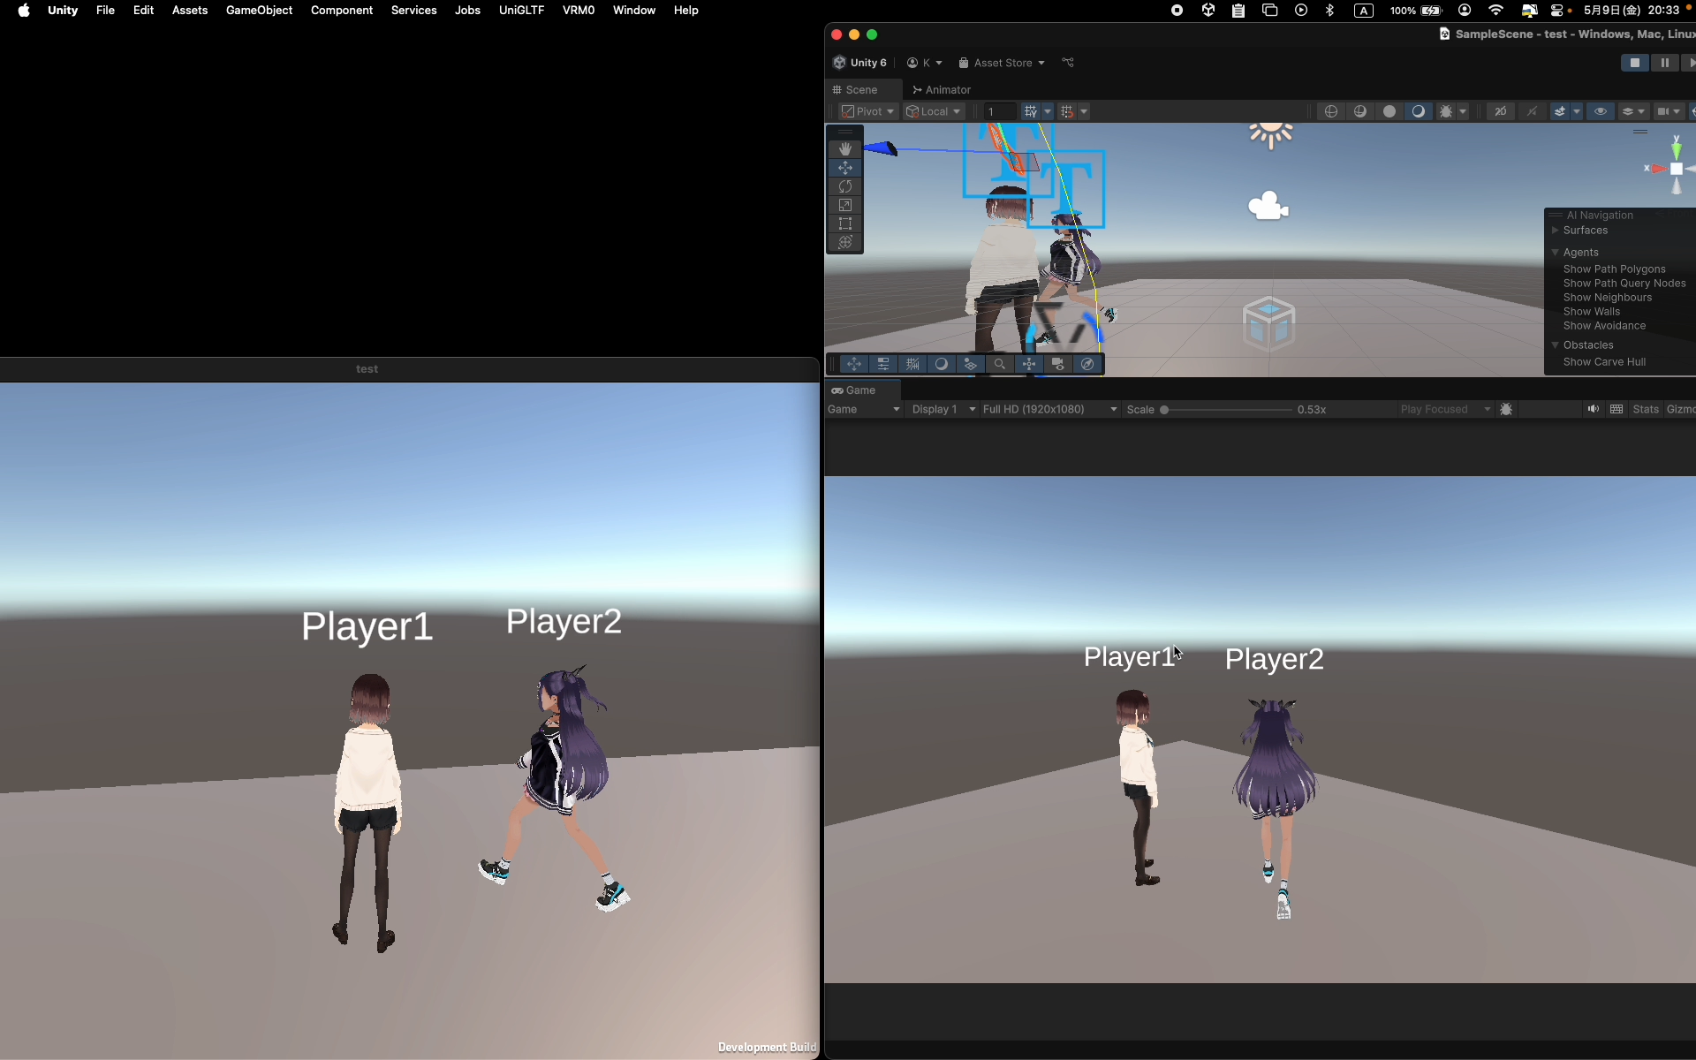Click the Game view Scale slider handle
Image resolution: width=1696 pixels, height=1060 pixels.
1164,410
